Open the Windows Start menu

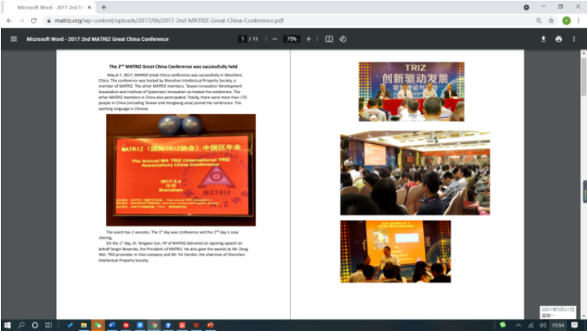7,325
